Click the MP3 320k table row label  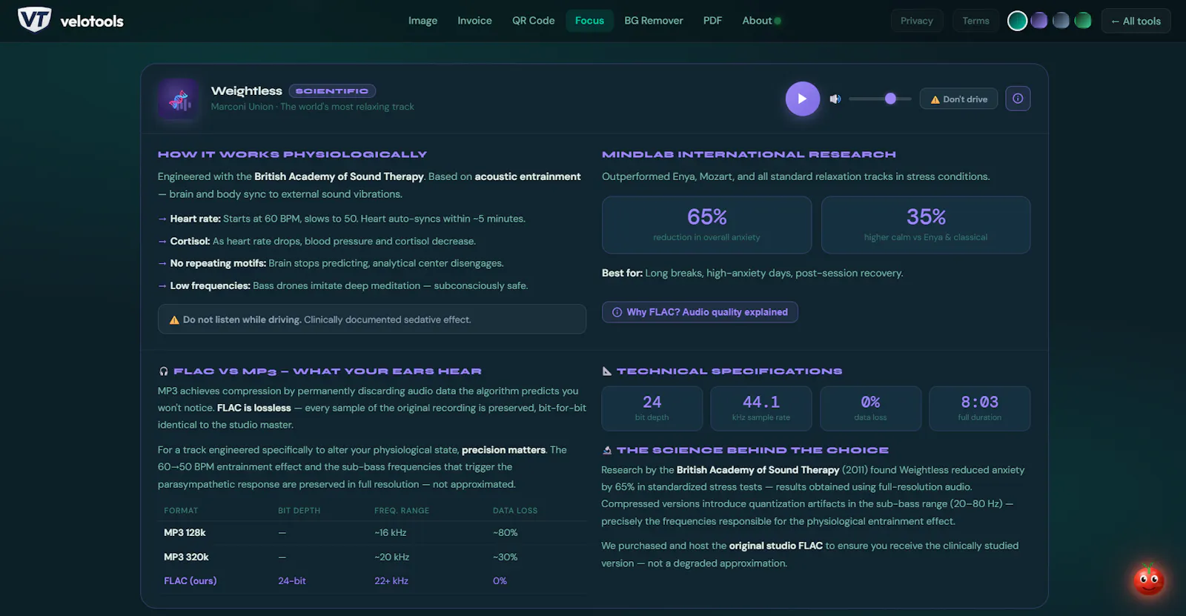(186, 557)
